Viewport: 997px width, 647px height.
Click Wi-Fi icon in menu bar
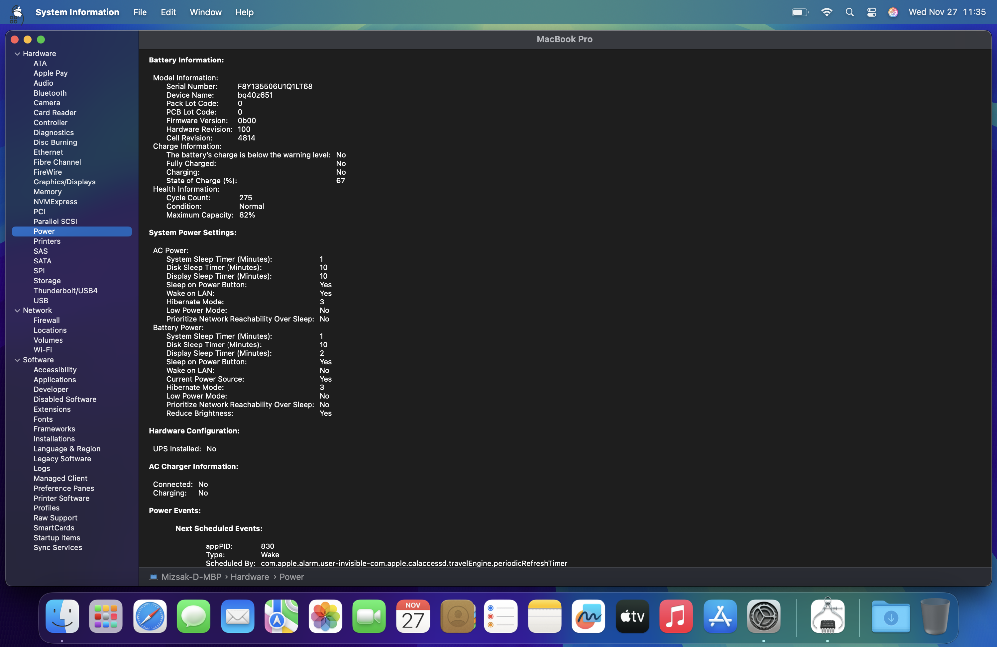pos(827,12)
